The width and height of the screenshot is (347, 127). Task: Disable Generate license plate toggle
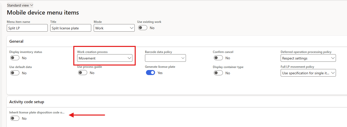click(x=151, y=73)
